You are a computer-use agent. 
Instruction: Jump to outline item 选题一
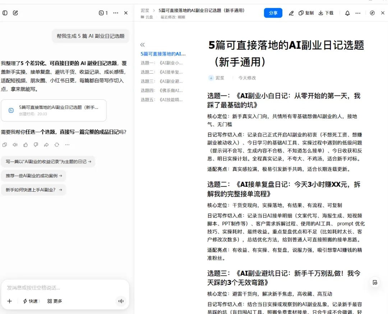162,63
